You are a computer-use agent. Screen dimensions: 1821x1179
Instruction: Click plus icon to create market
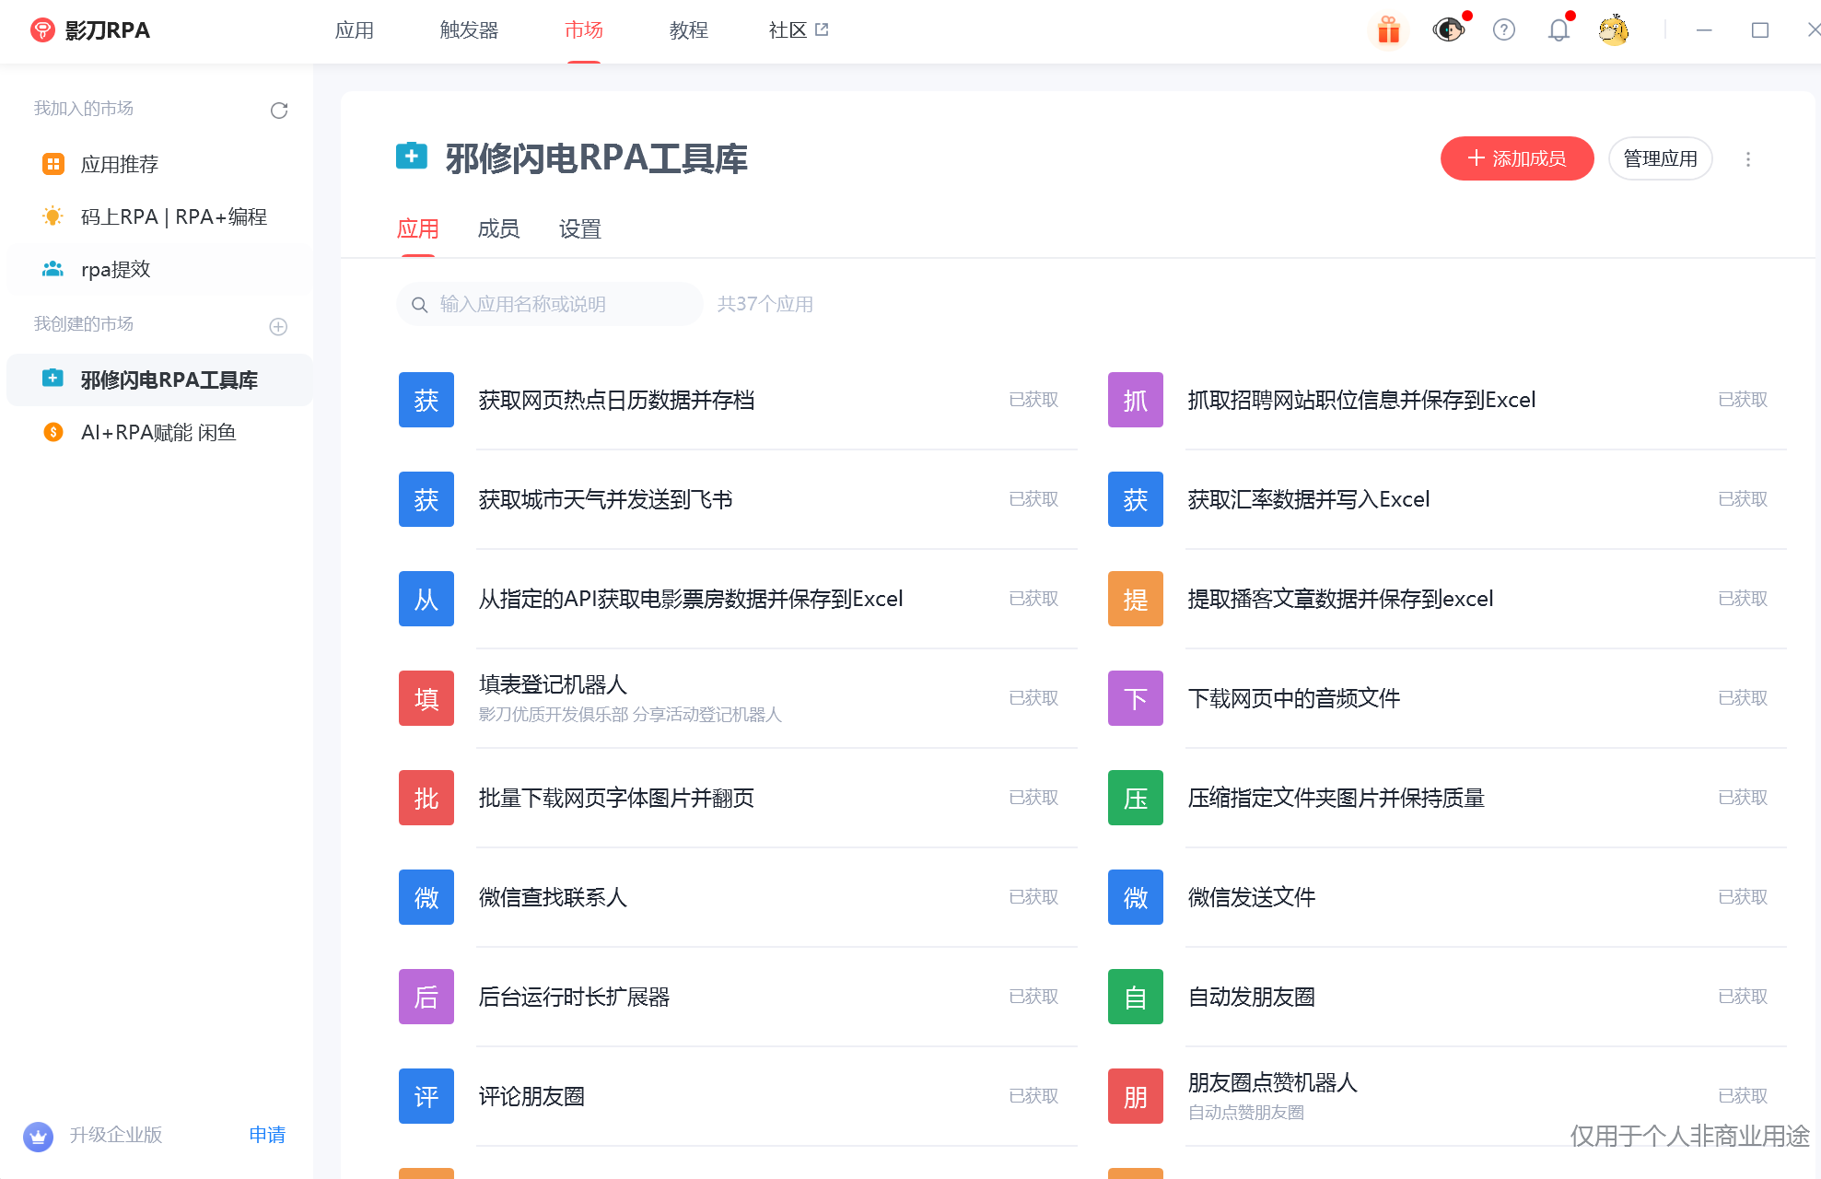[278, 326]
